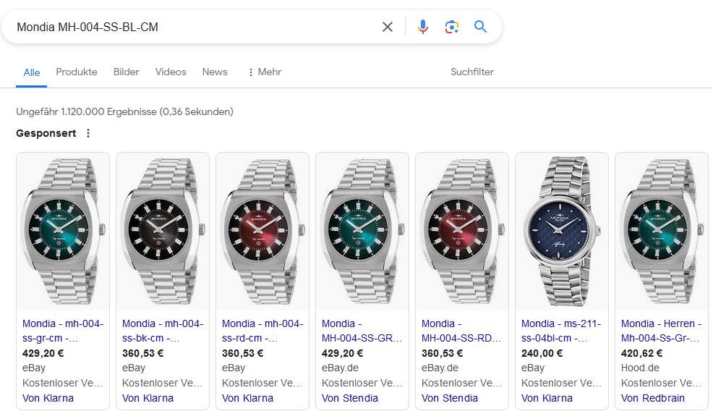The width and height of the screenshot is (713, 419).
Task: Select the Alle results tab
Action: [32, 72]
